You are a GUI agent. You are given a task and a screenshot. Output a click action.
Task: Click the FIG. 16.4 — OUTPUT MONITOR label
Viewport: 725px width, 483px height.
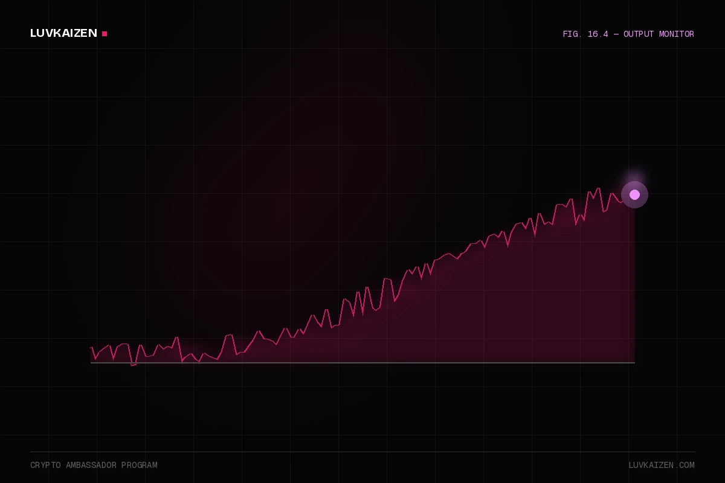click(x=628, y=34)
